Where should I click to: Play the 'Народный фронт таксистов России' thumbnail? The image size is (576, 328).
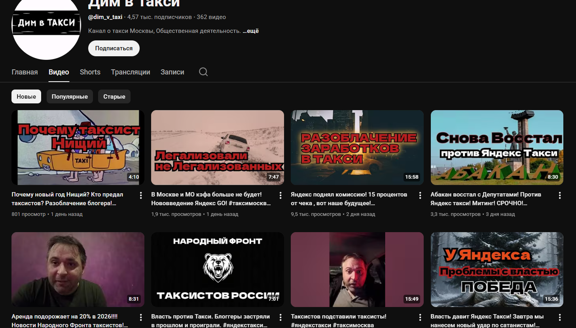(218, 269)
